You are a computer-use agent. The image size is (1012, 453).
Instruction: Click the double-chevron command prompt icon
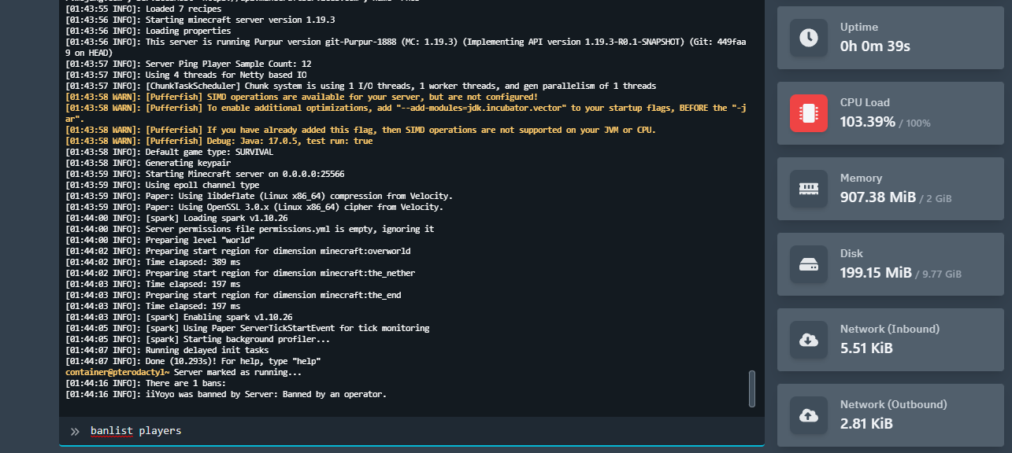tap(75, 431)
